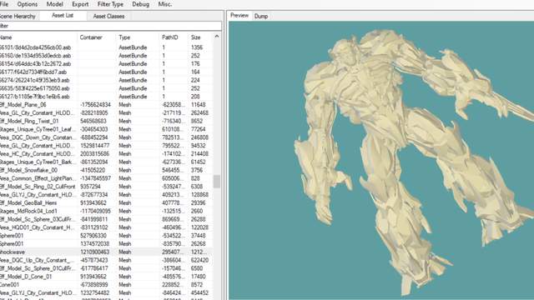The height and width of the screenshot is (300, 534).
Task: Select the AssetBundle row with size 176
Action: [x=106, y=63]
